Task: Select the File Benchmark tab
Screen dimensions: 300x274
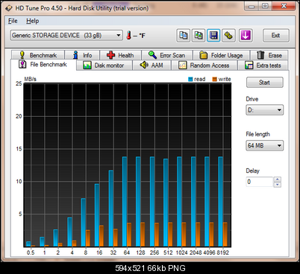Action: (x=43, y=65)
